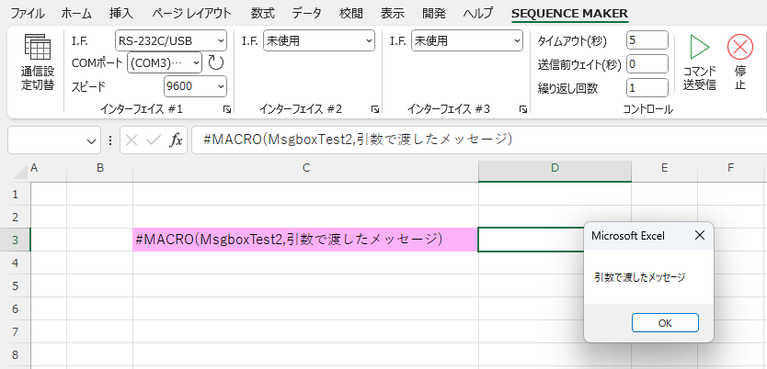
Task: Select row 6 header
Action: 15,308
